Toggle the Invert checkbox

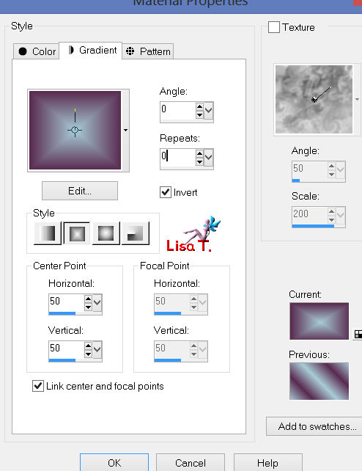tap(166, 192)
